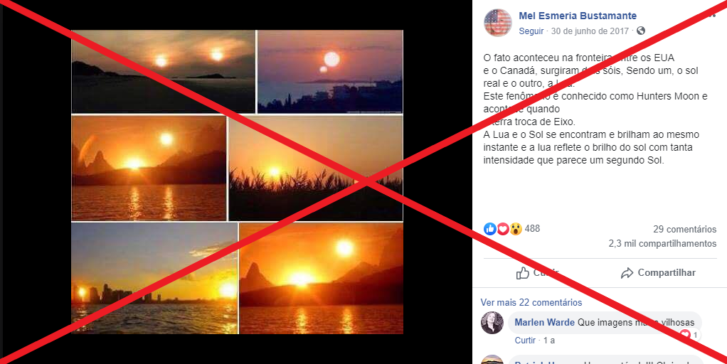This screenshot has height=364, width=727.
Task: Click the heart reaction on Marlen's comment
Action: (685, 334)
